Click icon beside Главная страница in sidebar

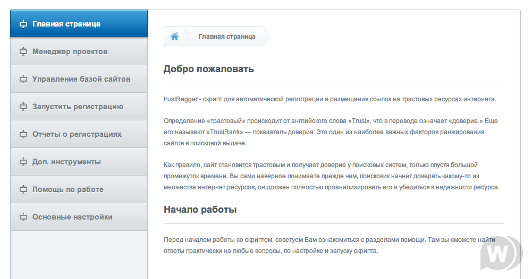pos(23,24)
